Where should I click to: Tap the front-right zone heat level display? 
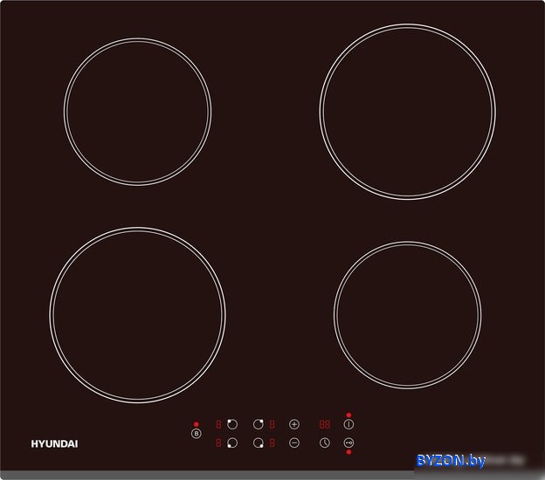pos(272,442)
